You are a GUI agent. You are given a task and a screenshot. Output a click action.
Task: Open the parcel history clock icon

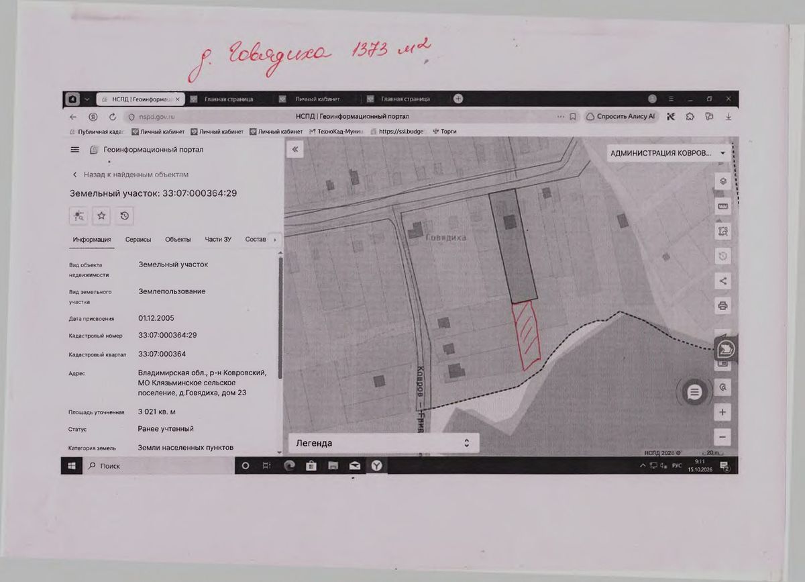click(124, 215)
